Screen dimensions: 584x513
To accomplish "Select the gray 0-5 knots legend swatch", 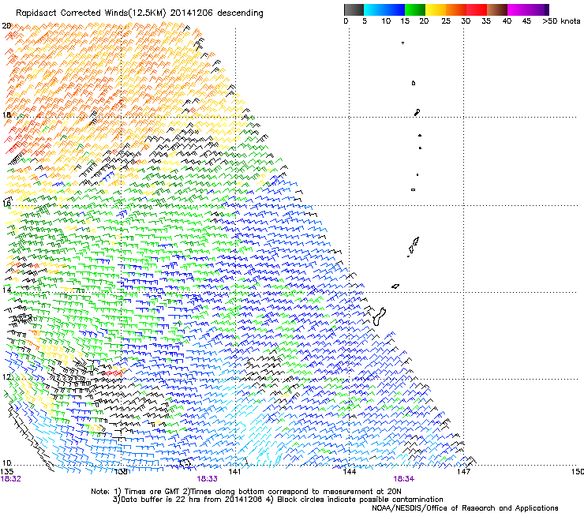I will click(x=354, y=9).
